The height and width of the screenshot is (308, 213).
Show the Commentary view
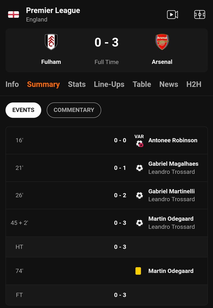74,110
